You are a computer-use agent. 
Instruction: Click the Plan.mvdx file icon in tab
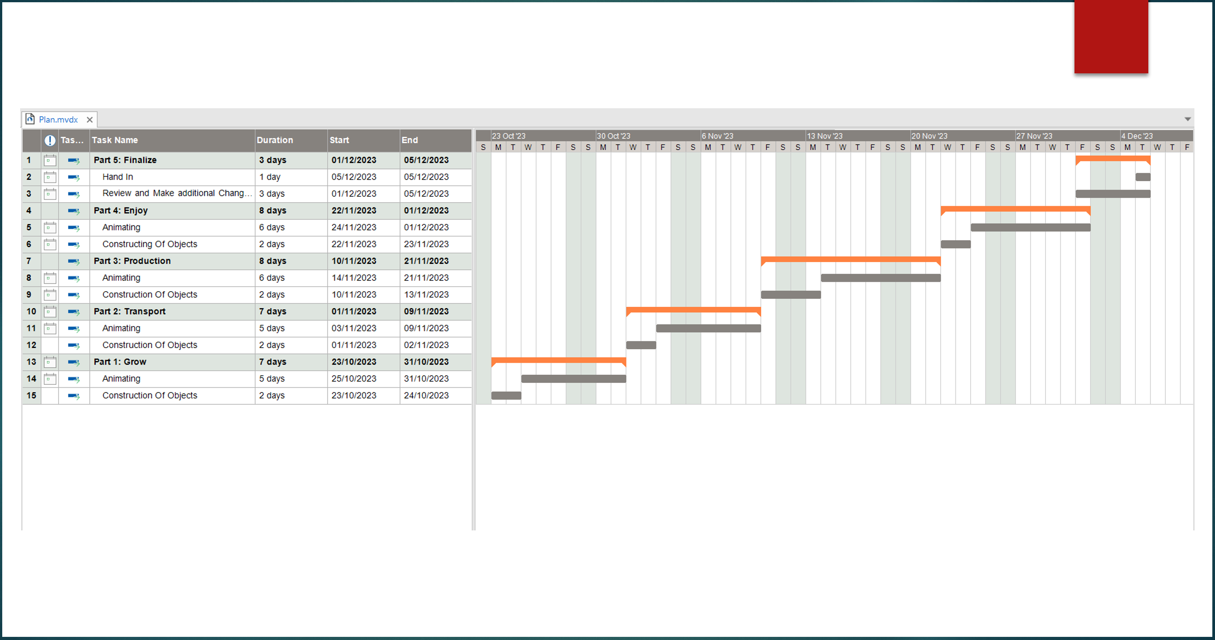click(x=30, y=119)
